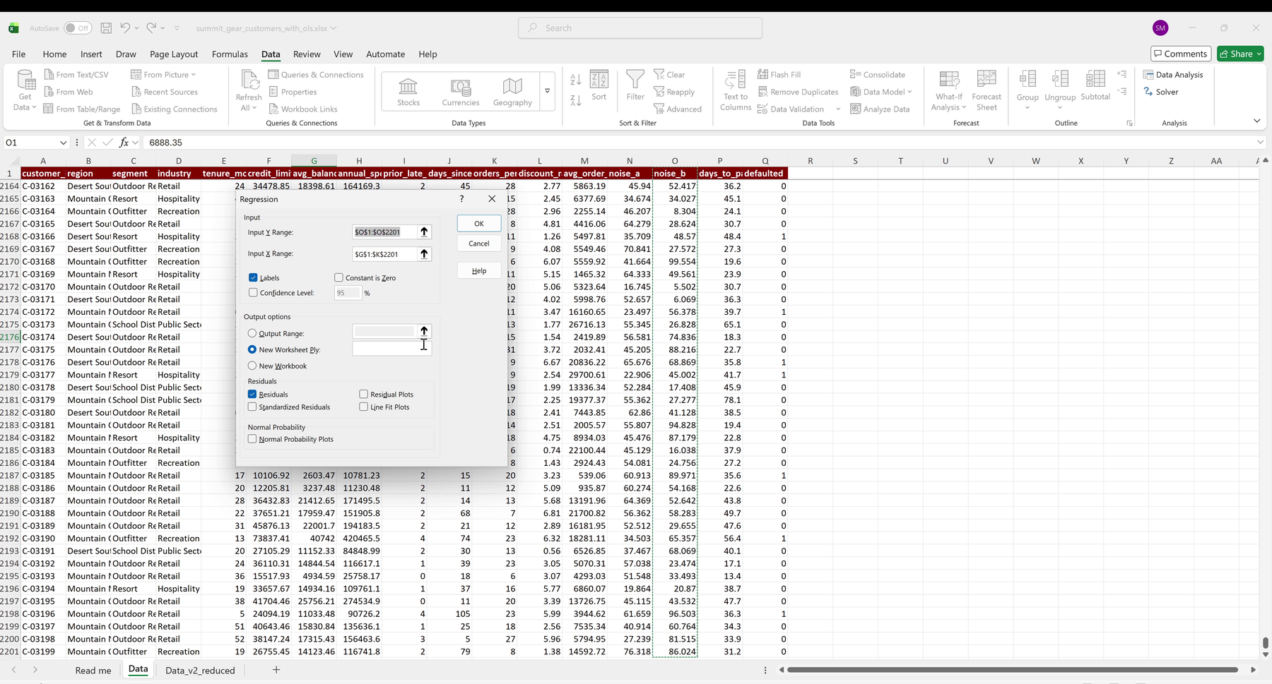
Task: Click Flash Fill
Action: [x=779, y=75]
